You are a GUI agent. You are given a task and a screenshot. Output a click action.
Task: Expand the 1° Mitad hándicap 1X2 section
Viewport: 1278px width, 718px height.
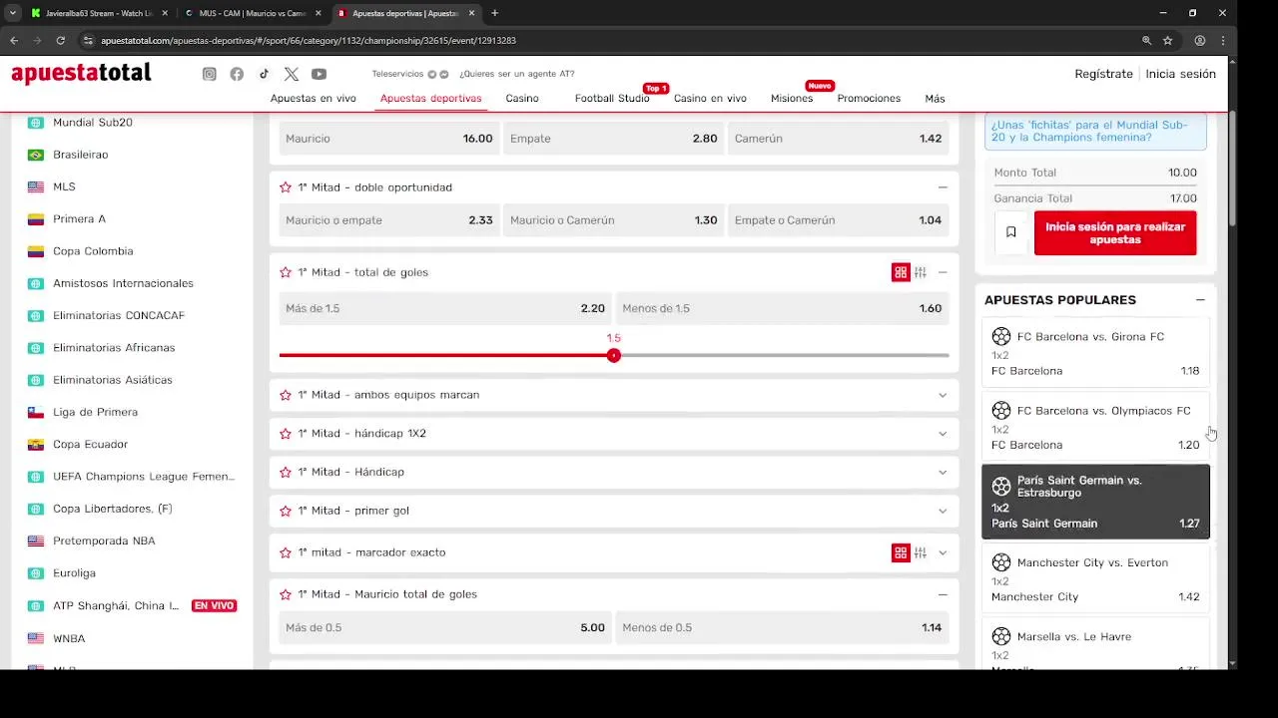943,434
